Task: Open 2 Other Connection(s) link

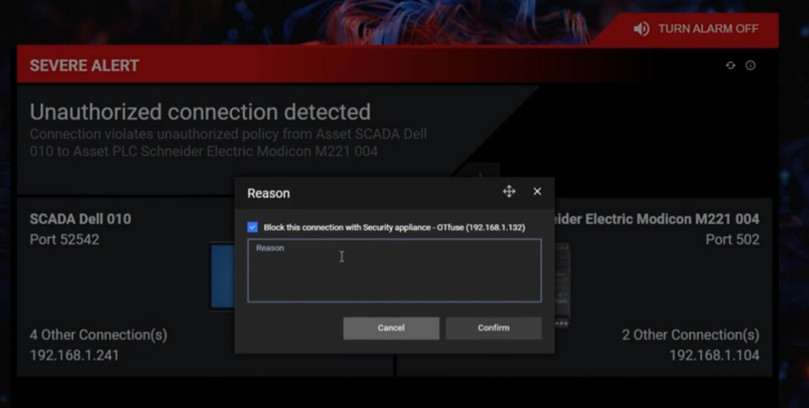Action: [x=690, y=335]
